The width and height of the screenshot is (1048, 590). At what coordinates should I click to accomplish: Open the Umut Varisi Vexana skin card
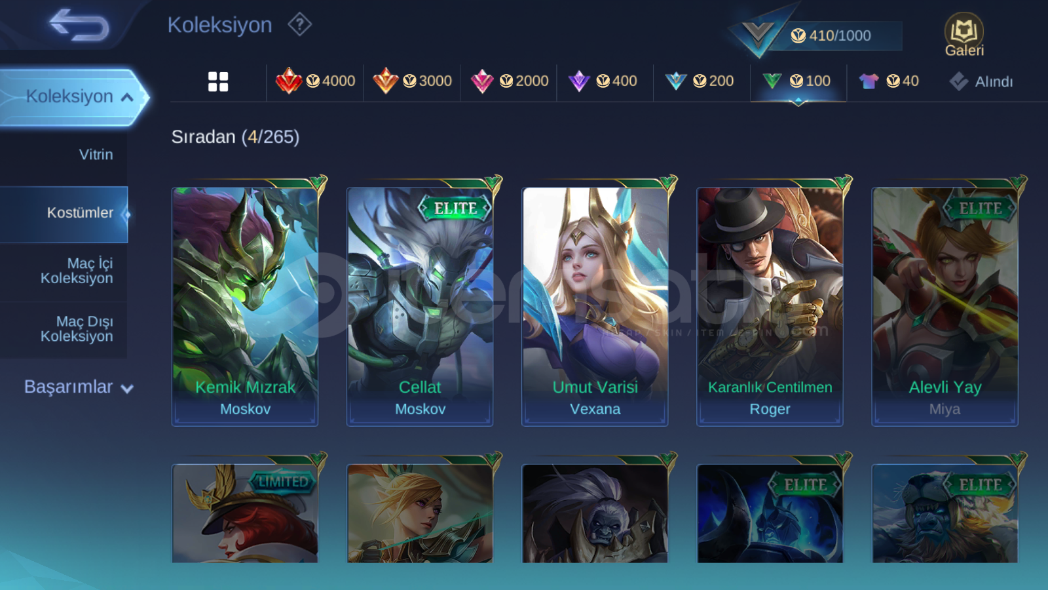pyautogui.click(x=595, y=306)
